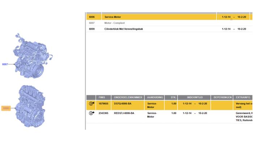Screen dimensions: 253x142
Task: Click FINIS number 1879655
Action: pyautogui.click(x=103, y=104)
